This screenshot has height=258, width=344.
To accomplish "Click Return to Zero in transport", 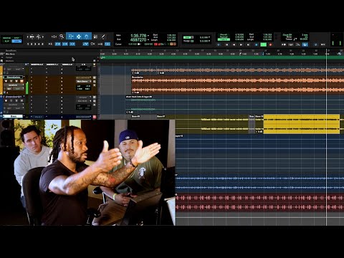I will click(227, 44).
